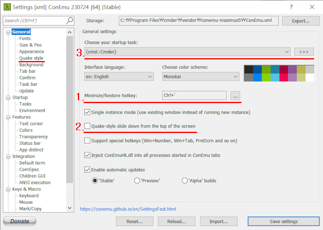
Task: Open the help question mark button
Action: 291,7
